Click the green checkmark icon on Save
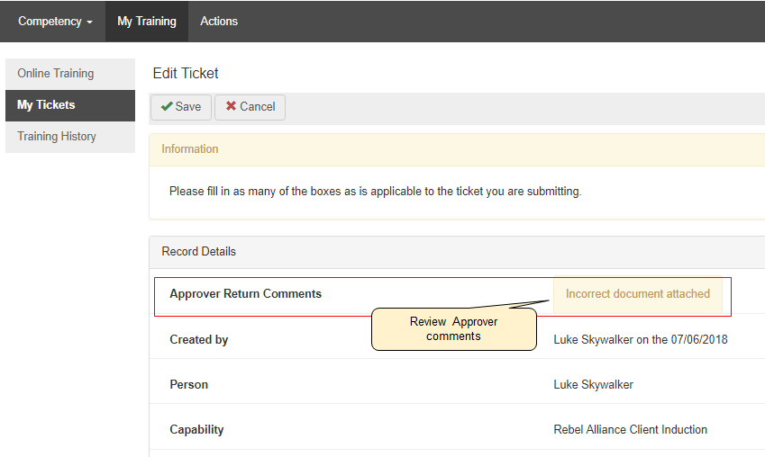 (167, 107)
